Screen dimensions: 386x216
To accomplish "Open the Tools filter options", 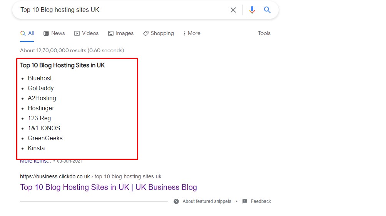I will [x=264, y=33].
